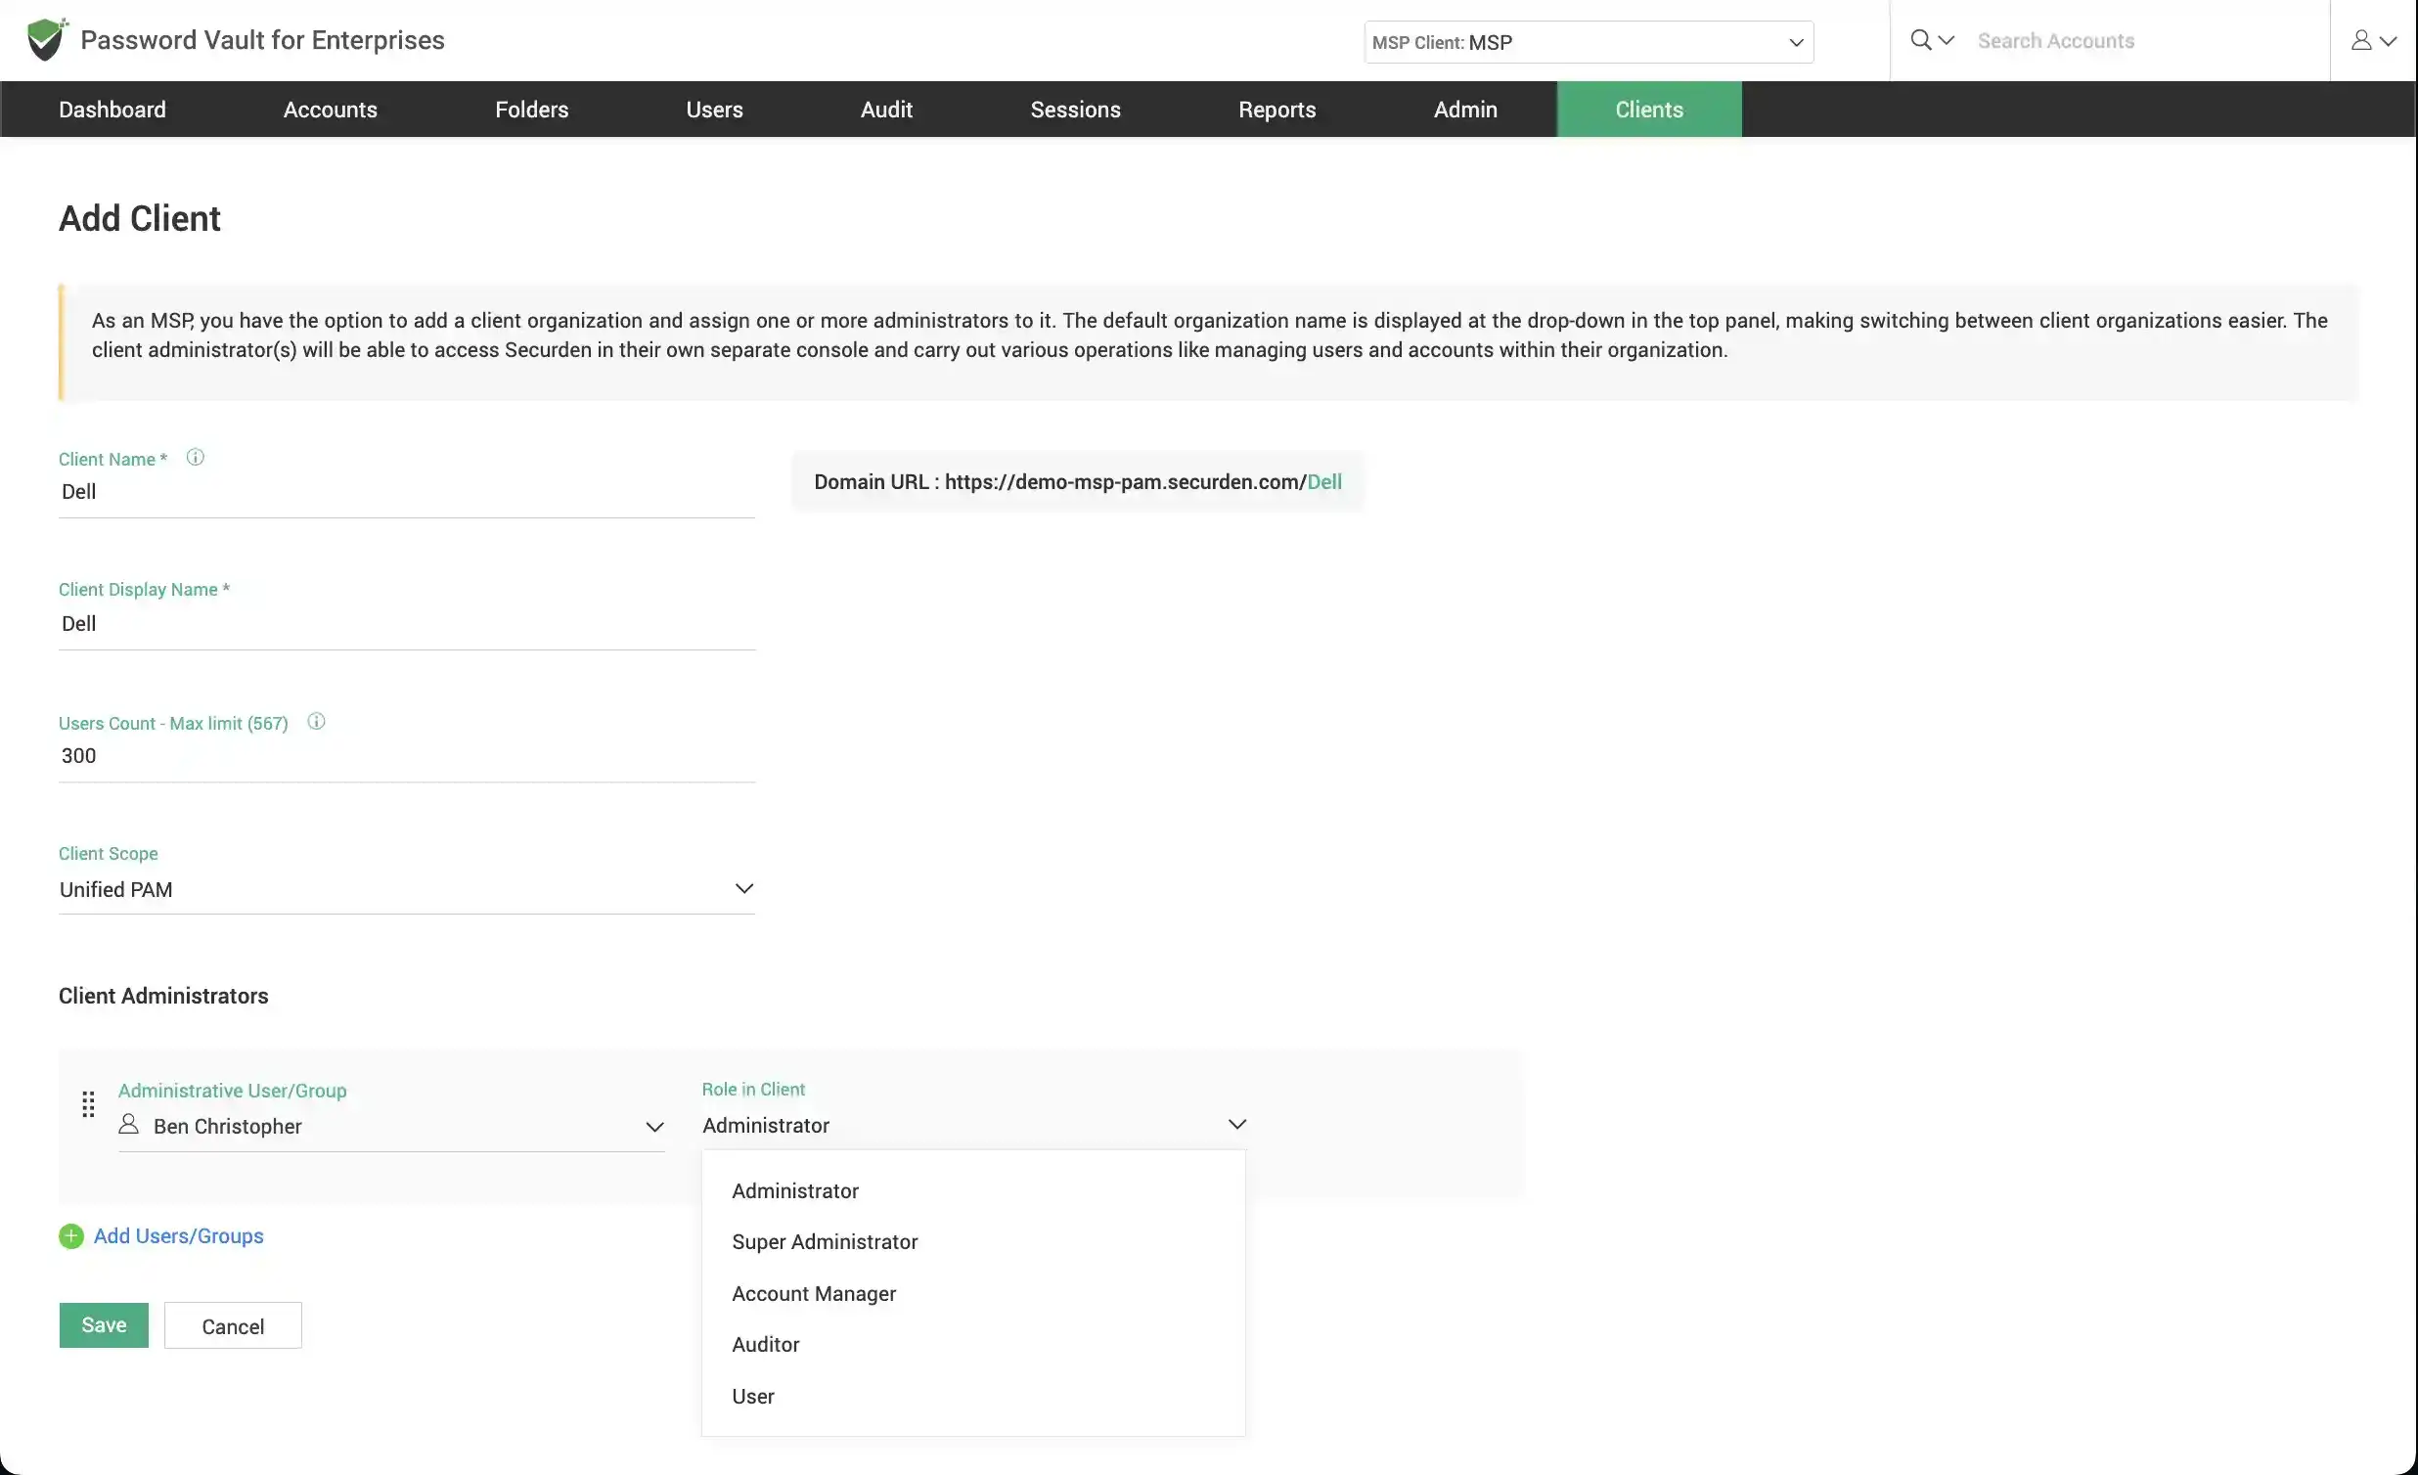Image resolution: width=2418 pixels, height=1475 pixels.
Task: Open the search accounts icon
Action: pos(1920,40)
